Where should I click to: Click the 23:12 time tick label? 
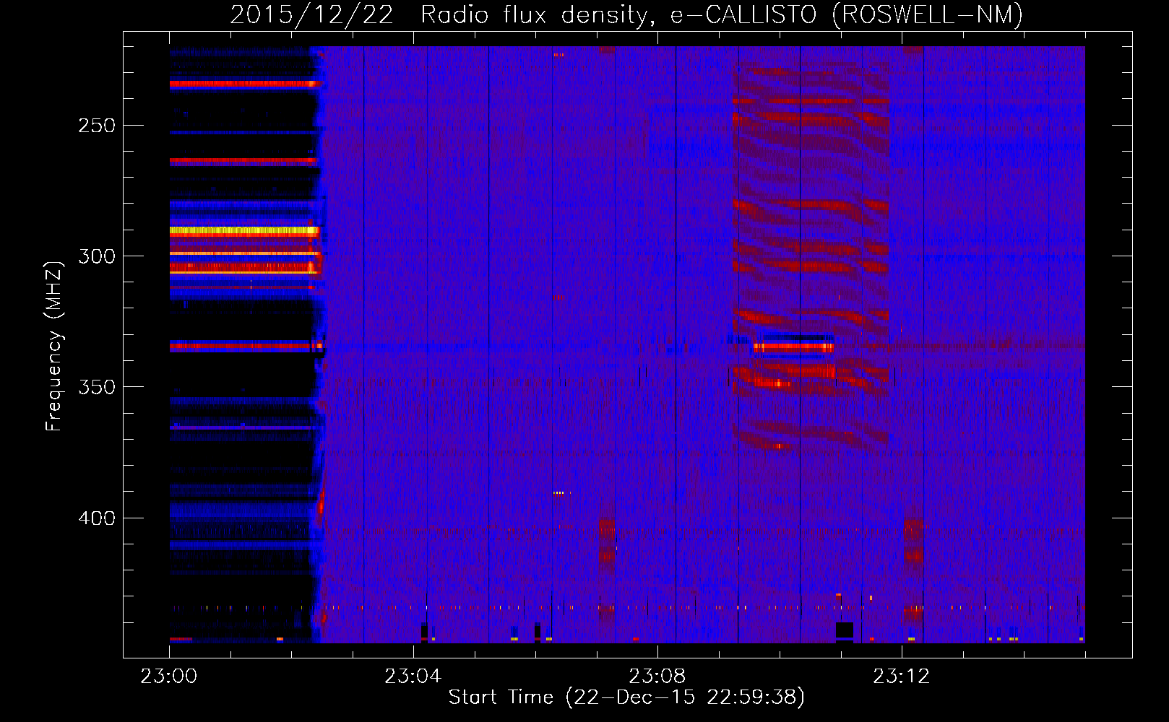click(x=901, y=677)
